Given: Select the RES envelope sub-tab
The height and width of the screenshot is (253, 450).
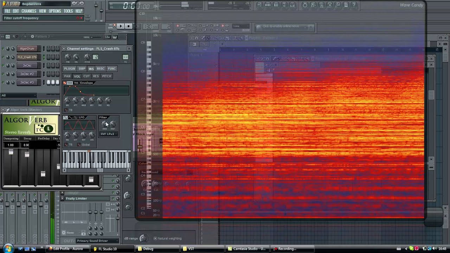Looking at the screenshot, I should click(96, 76).
